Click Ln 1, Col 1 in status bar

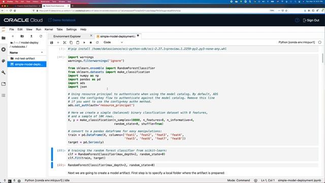(268, 180)
